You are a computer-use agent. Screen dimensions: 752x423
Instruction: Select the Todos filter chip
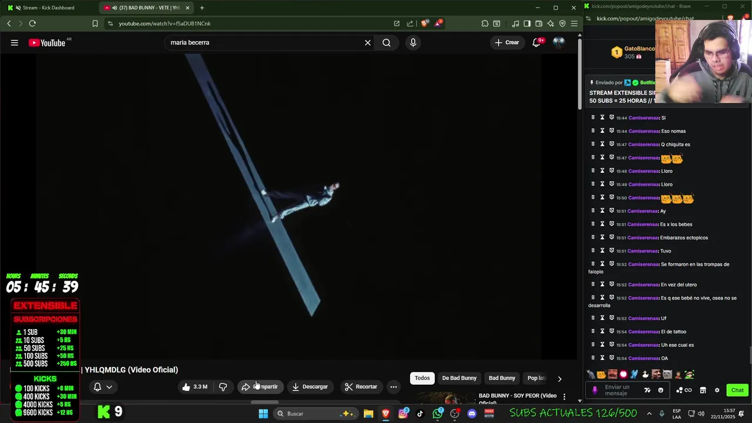(x=422, y=378)
